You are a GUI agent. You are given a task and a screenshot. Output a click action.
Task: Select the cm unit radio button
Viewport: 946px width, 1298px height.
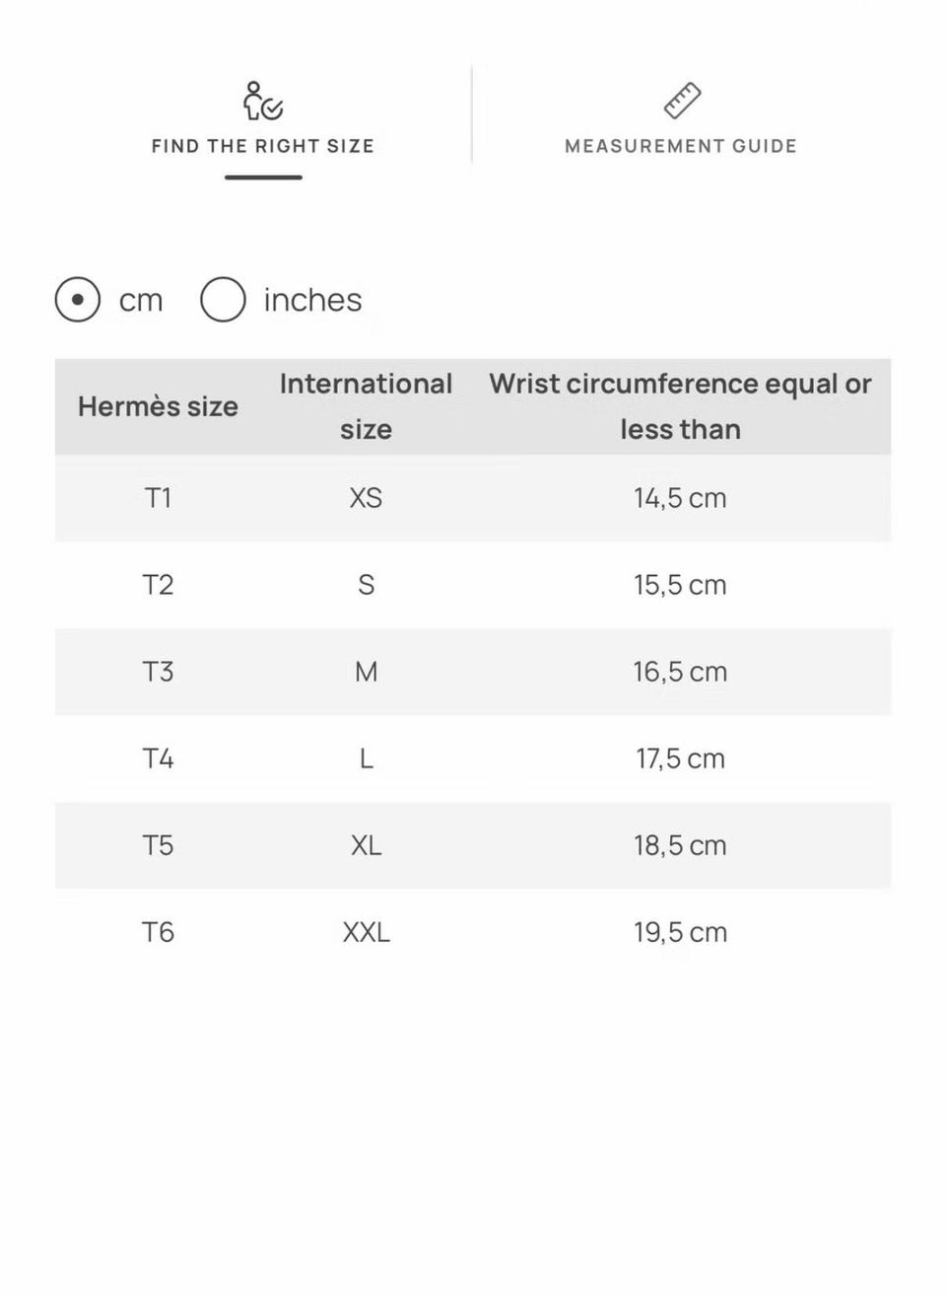click(78, 300)
